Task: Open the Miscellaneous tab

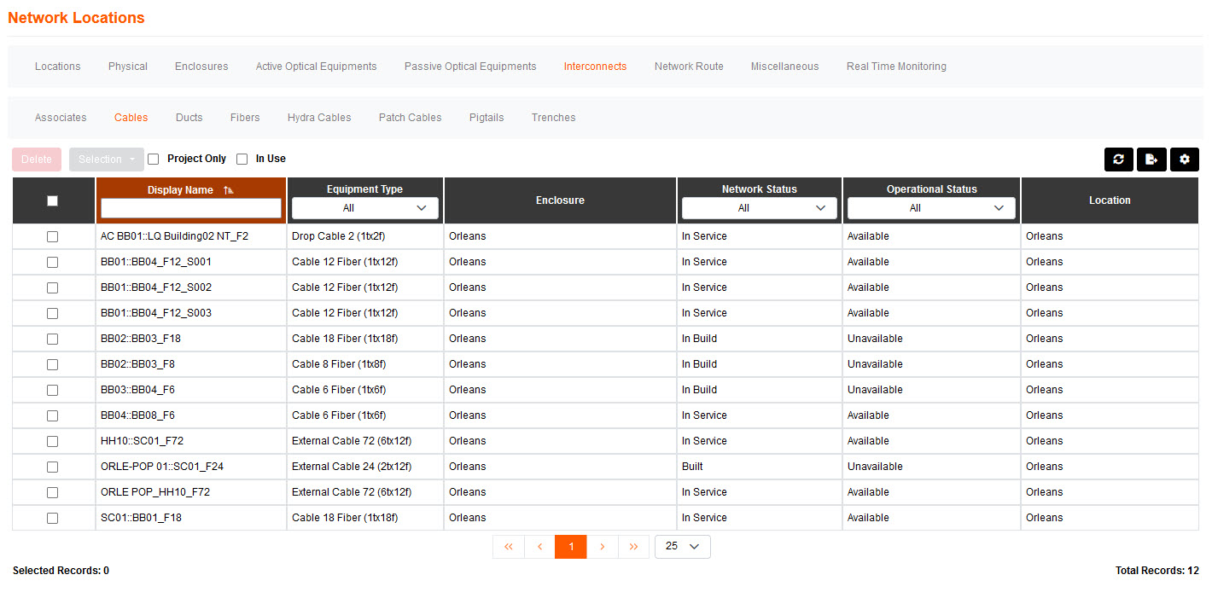Action: click(784, 67)
